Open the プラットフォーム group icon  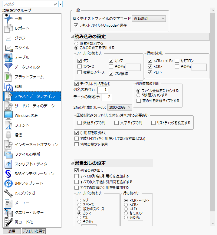pos(8,77)
